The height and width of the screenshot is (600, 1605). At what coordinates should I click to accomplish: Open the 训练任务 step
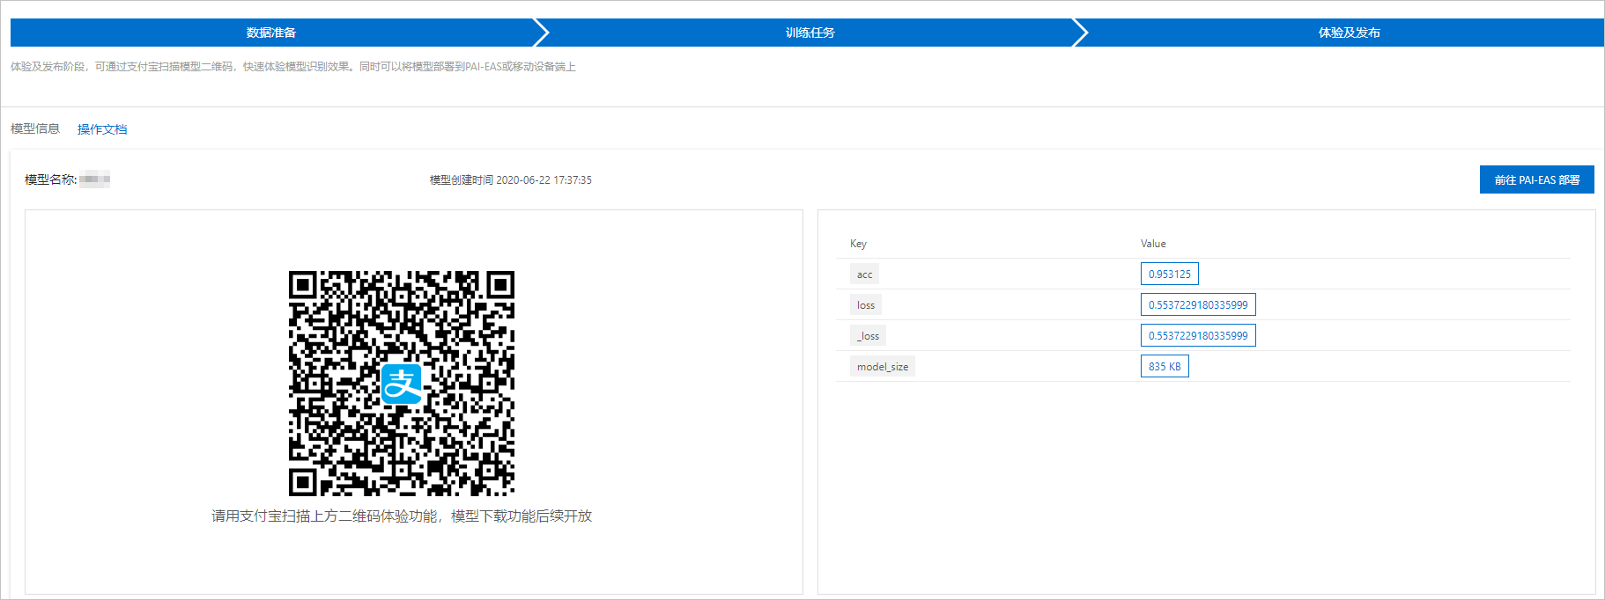pos(810,33)
